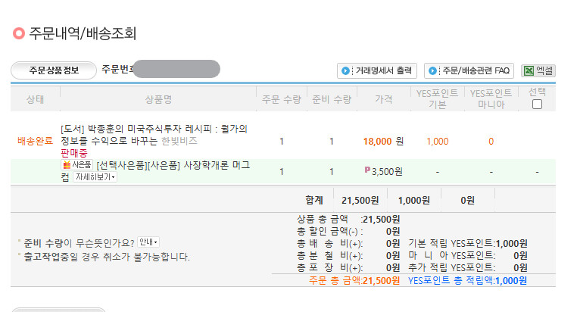Open the book title 박종훈의 미국주식투자 레시피 link
Viewport: 577px width, 312px height.
click(154, 135)
